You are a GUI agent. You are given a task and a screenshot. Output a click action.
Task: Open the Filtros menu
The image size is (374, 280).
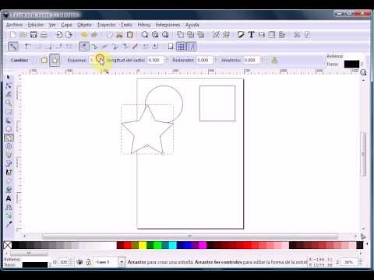[x=144, y=25]
